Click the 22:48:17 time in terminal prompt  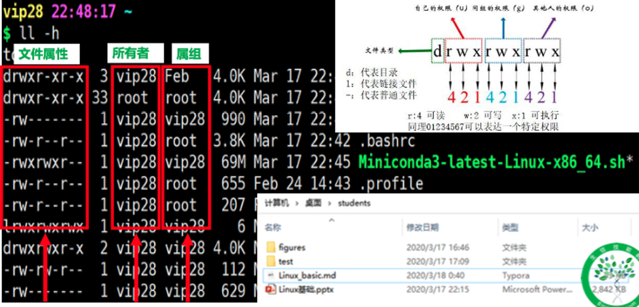click(x=84, y=11)
